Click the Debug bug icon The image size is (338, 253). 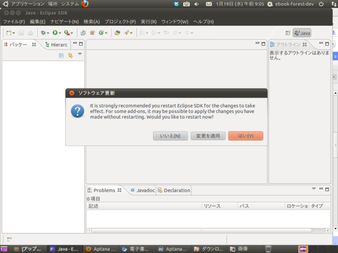coord(43,33)
